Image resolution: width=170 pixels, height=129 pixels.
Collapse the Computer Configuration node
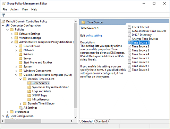[3, 26]
